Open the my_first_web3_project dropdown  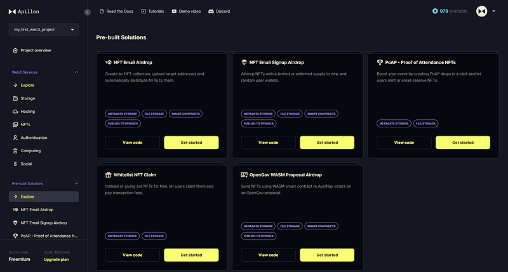[44, 29]
